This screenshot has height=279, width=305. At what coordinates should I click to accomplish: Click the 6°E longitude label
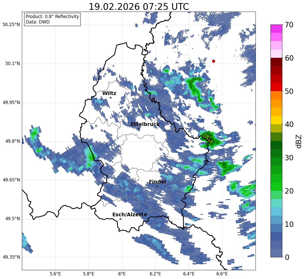pos(122,274)
